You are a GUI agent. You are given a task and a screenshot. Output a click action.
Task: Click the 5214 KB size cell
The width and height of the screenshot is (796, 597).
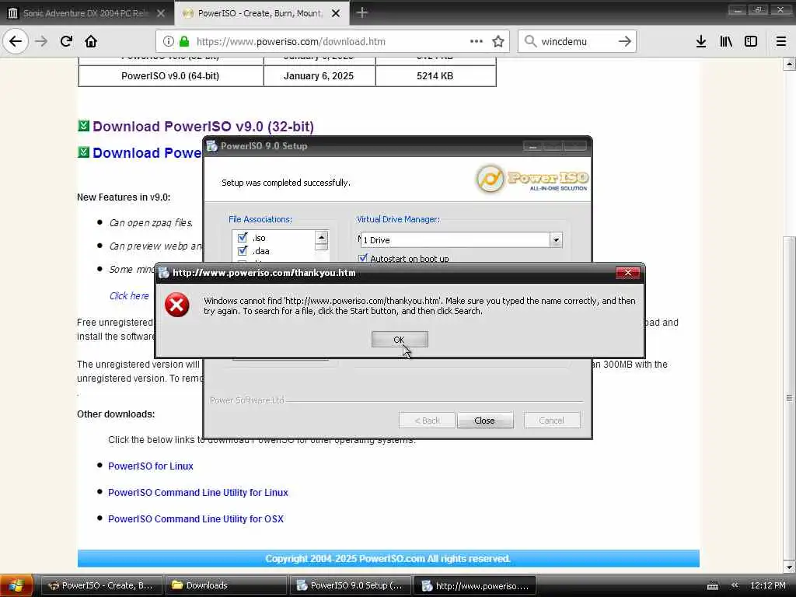tap(435, 76)
